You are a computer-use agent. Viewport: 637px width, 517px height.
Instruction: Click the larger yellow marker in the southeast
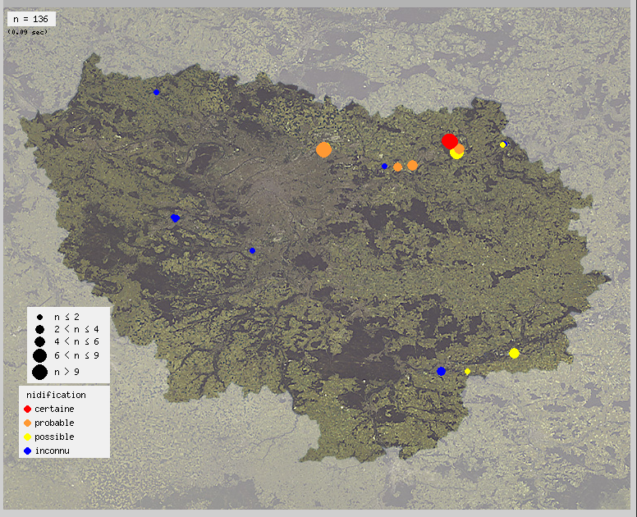pyautogui.click(x=514, y=353)
